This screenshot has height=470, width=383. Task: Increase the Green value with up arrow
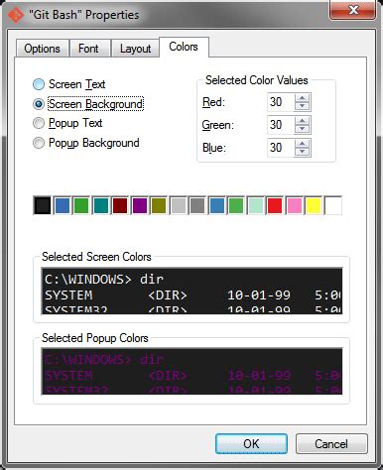[302, 121]
